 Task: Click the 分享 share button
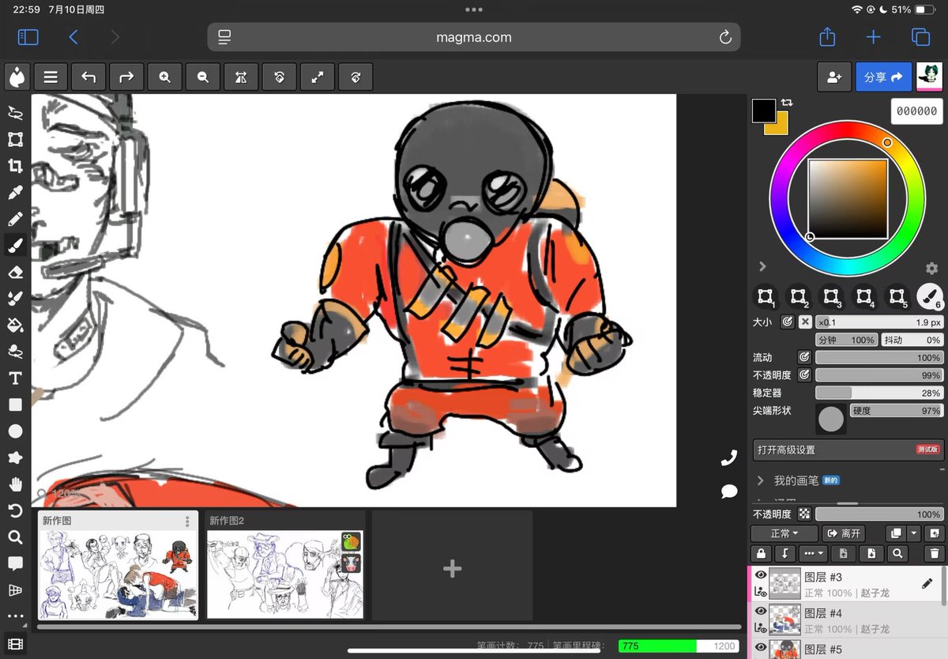883,77
